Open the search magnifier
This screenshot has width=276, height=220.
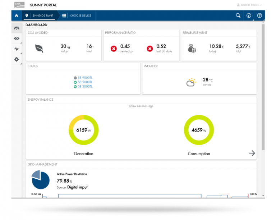pyautogui.click(x=238, y=15)
